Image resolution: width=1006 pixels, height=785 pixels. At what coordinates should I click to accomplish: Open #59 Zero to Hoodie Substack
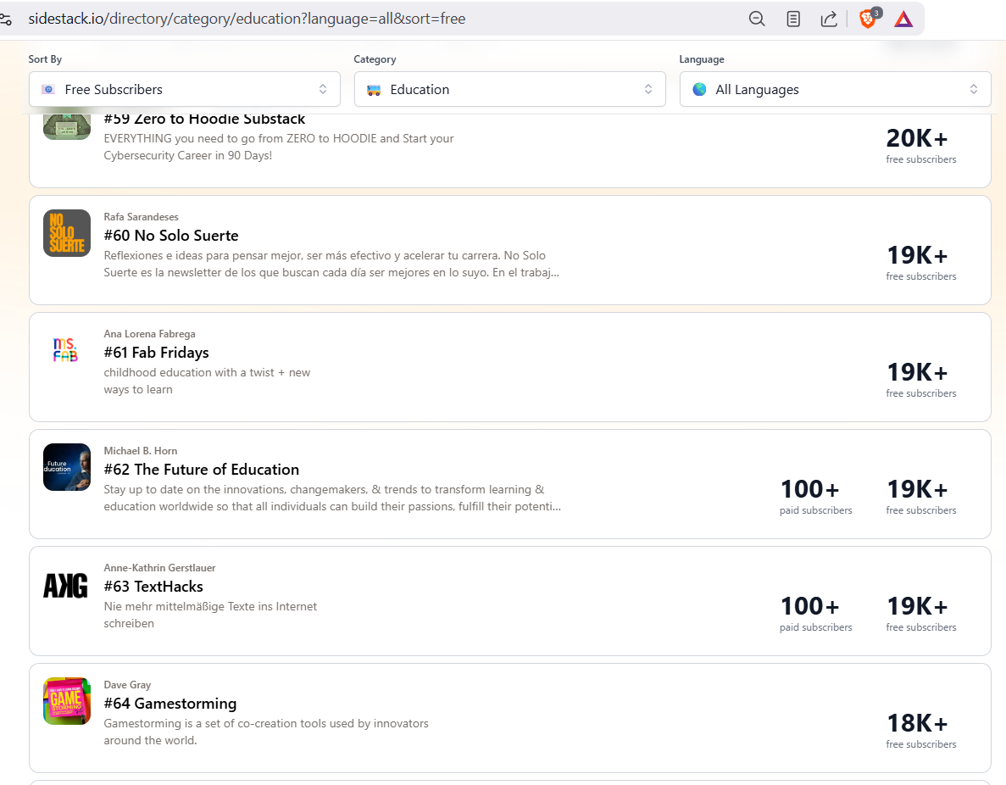pyautogui.click(x=204, y=119)
